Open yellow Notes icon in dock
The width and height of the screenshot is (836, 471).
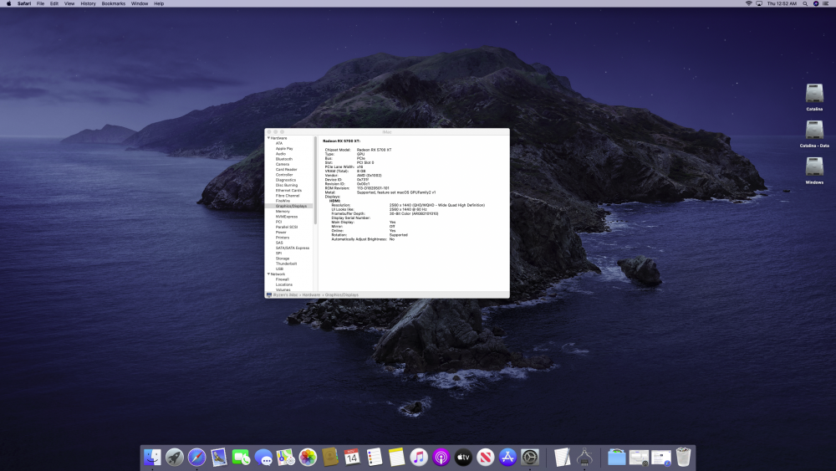coord(396,457)
